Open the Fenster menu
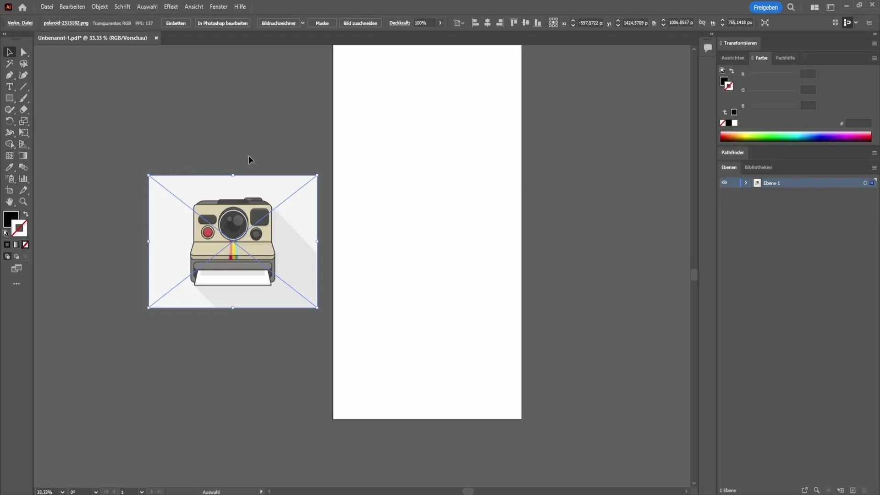Image resolution: width=880 pixels, height=495 pixels. point(219,7)
